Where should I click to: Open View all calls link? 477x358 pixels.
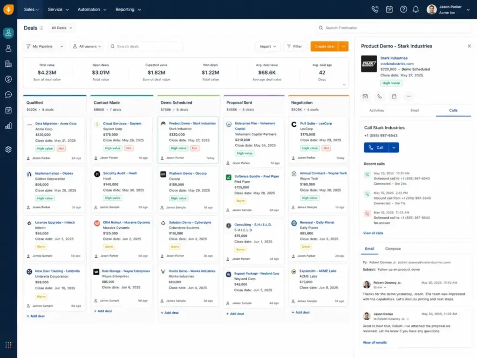(x=373, y=233)
